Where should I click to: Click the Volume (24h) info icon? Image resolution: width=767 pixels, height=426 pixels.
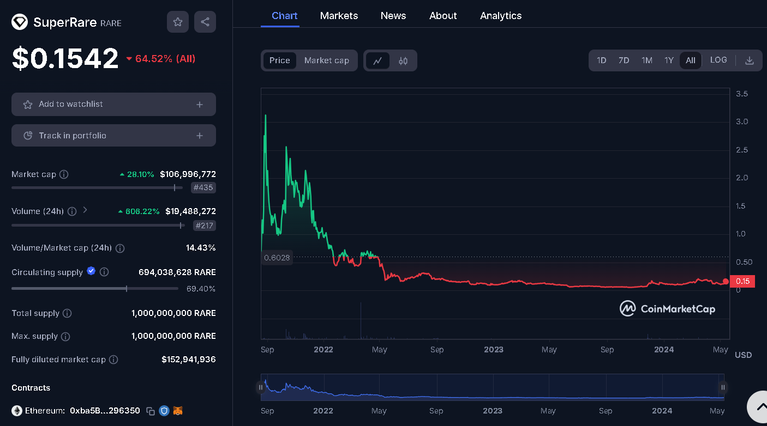point(72,211)
